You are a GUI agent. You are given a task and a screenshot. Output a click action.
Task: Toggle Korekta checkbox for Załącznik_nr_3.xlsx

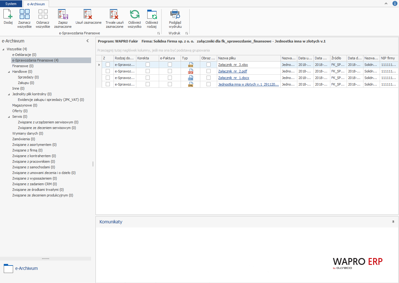(x=148, y=65)
